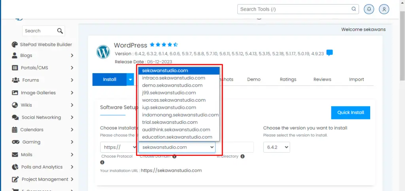The image size is (405, 191).
Task: Open the Install button dropdown arrow
Action: (x=131, y=79)
